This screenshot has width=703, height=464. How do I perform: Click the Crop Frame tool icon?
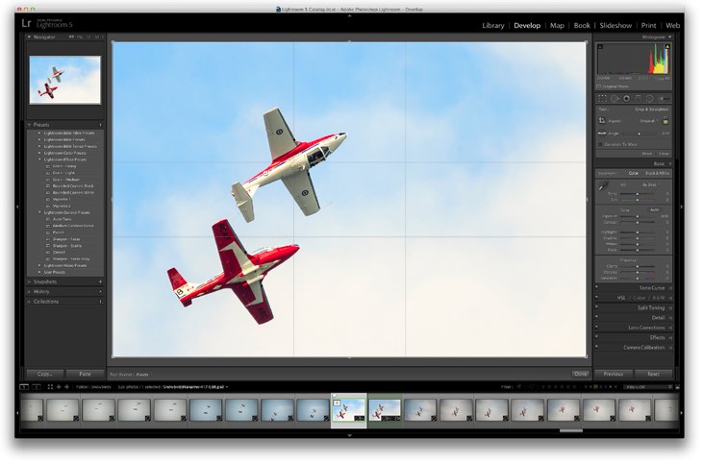[x=602, y=121]
